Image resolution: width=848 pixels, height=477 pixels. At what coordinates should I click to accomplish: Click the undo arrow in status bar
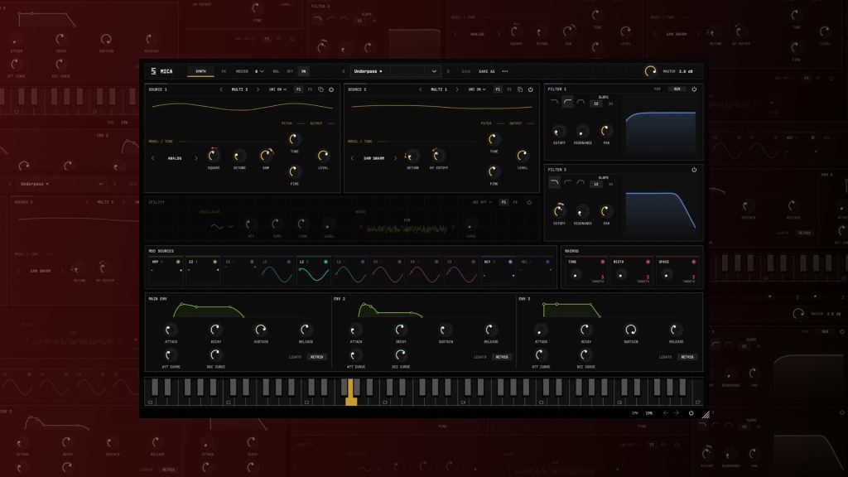coord(666,413)
